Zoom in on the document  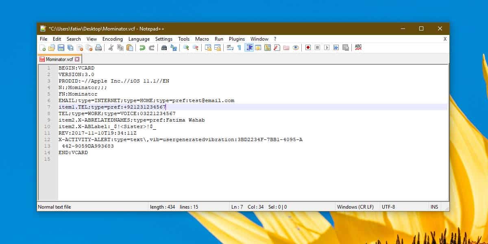(x=185, y=48)
